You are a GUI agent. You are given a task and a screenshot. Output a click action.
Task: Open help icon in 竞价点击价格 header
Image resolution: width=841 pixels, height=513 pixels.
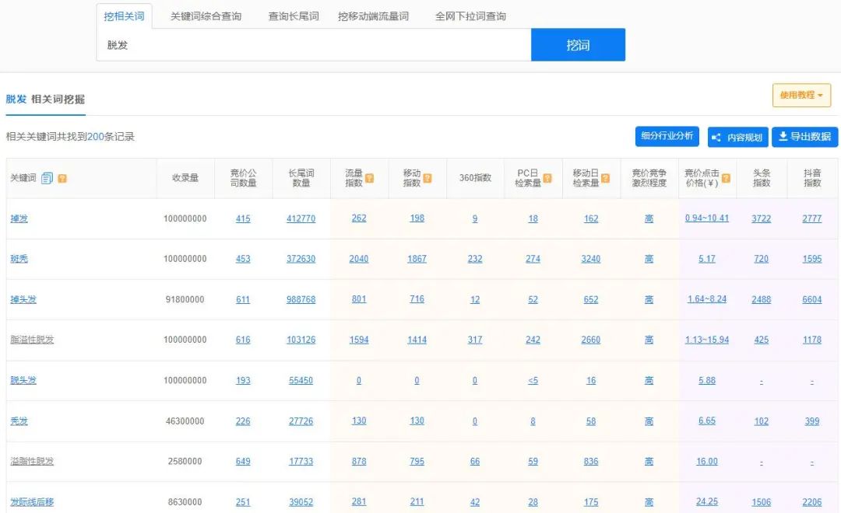727,178
